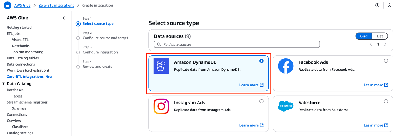Click external link icon on Instagram Ads Learn more

(x=262, y=125)
